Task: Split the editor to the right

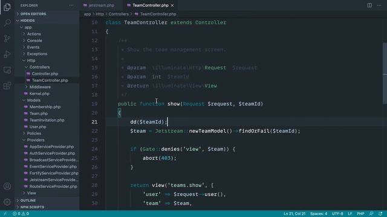Action: pos(369,5)
